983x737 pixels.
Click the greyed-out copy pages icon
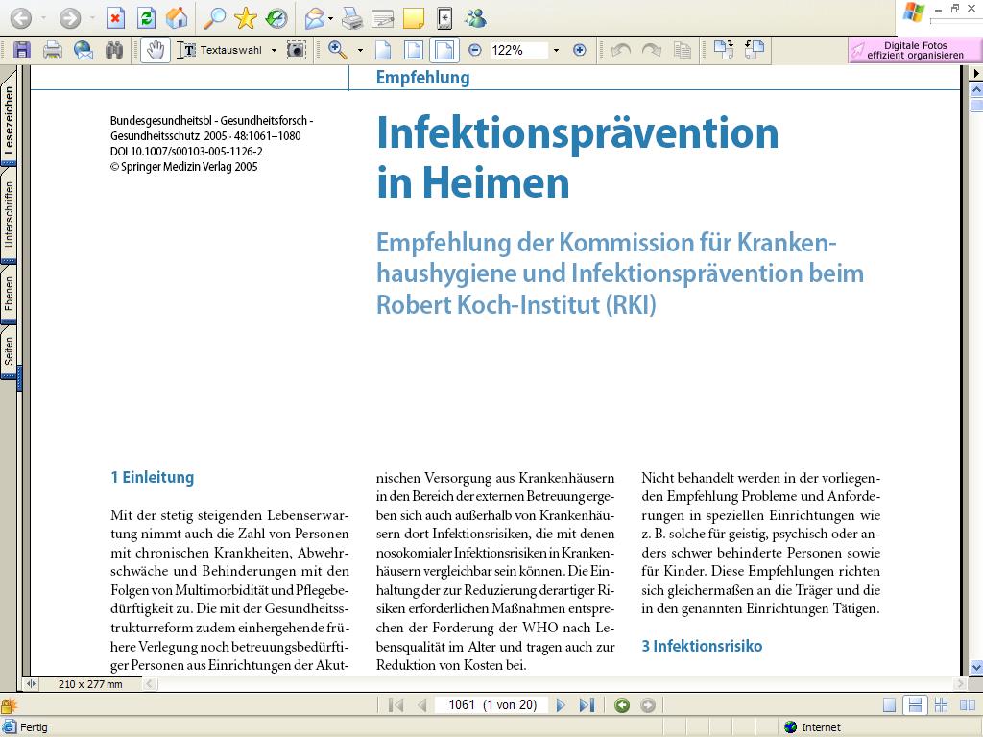tap(683, 50)
